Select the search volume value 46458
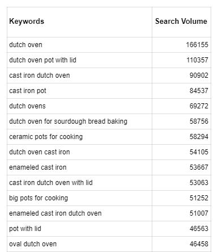The height and width of the screenshot is (252, 218). pos(199,244)
